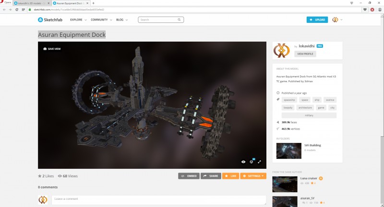
Task: Click the city tag
Action: click(332, 108)
